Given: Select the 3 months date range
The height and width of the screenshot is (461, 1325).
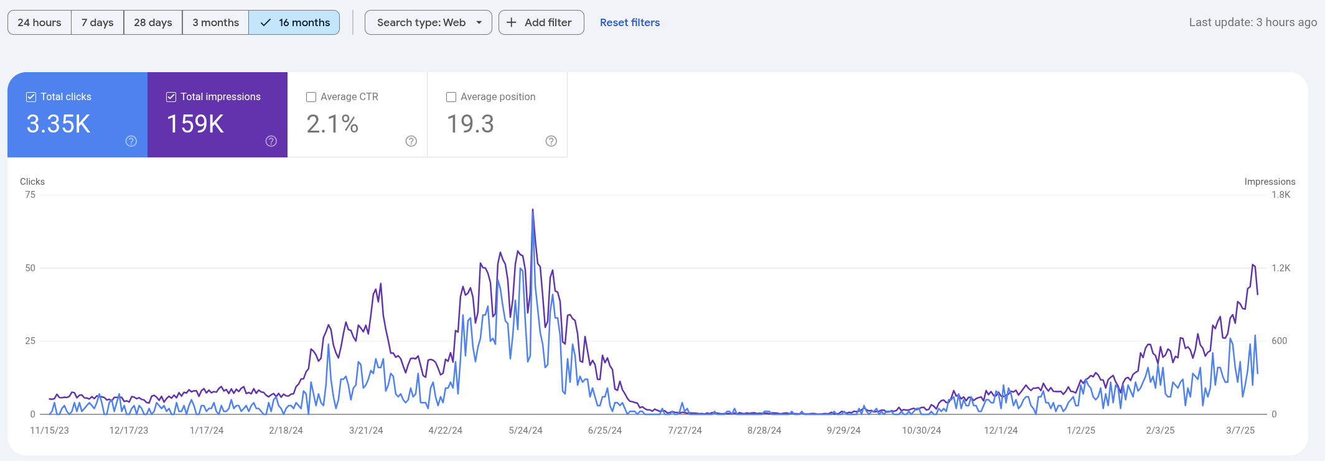Looking at the screenshot, I should (x=215, y=22).
